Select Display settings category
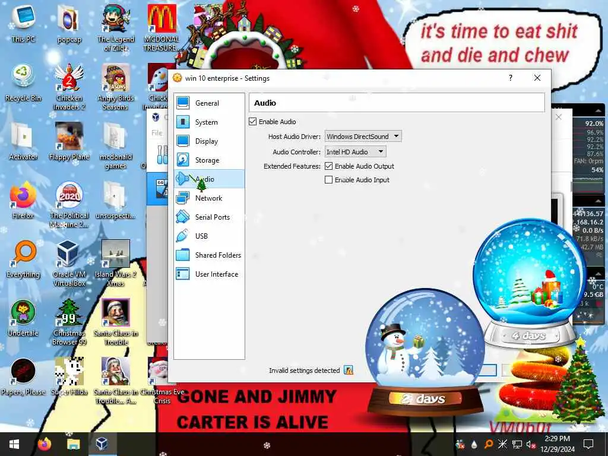 point(209,141)
